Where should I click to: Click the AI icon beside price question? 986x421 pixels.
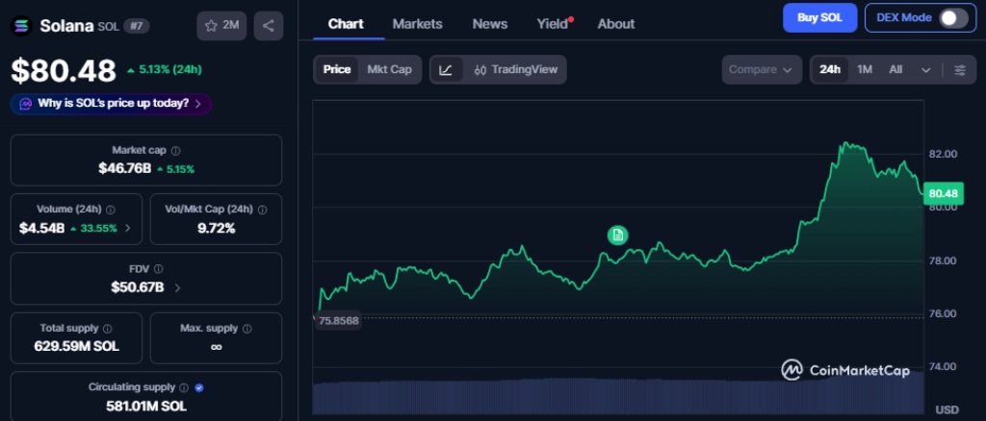[26, 104]
